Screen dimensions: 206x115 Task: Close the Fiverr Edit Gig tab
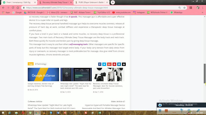click(35, 2)
